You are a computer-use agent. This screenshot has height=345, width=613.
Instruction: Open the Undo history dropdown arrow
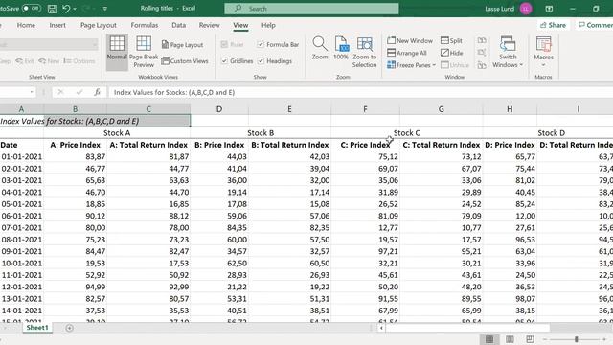75,9
